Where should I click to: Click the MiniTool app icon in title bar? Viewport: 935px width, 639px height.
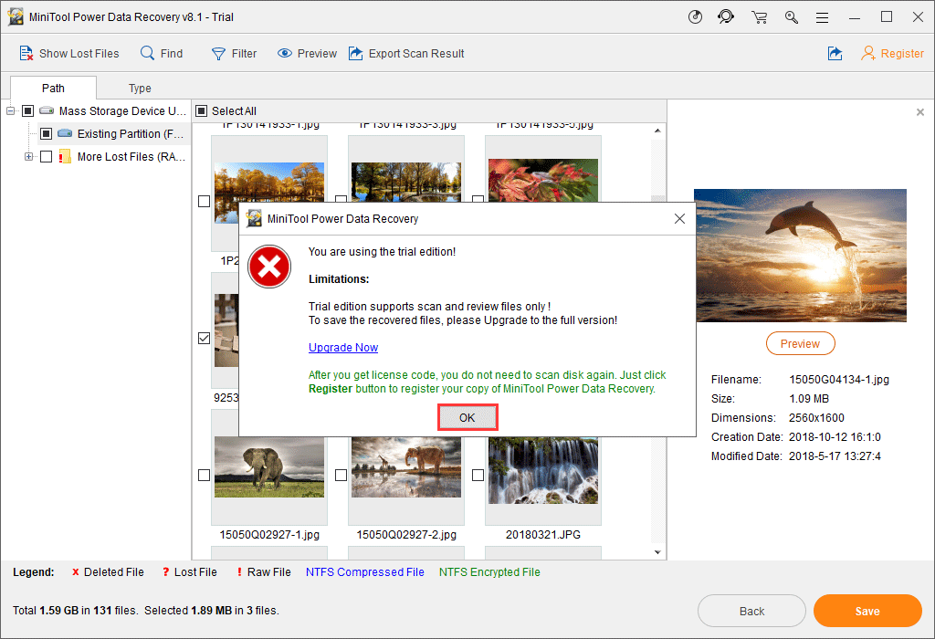pos(16,16)
